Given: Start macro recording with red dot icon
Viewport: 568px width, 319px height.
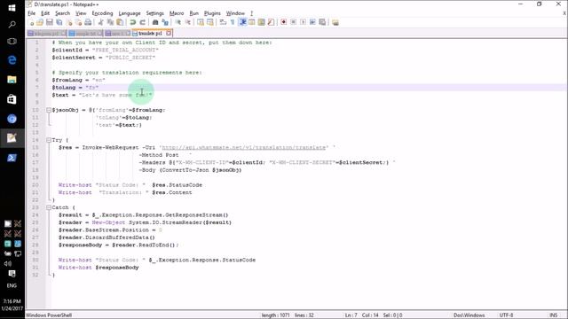Looking at the screenshot, I should click(284, 22).
